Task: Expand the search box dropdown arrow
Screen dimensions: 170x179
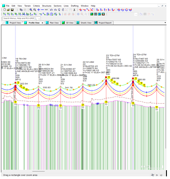Action: [39, 18]
